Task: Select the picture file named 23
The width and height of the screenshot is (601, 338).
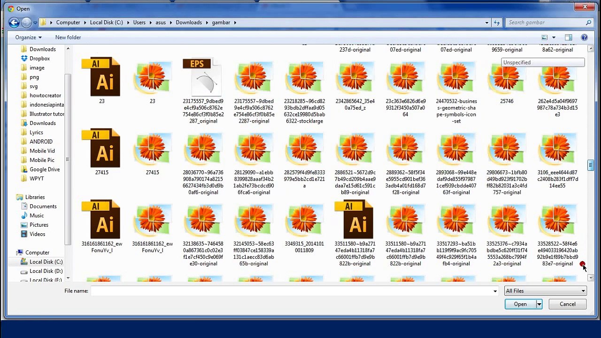Action: tap(152, 81)
